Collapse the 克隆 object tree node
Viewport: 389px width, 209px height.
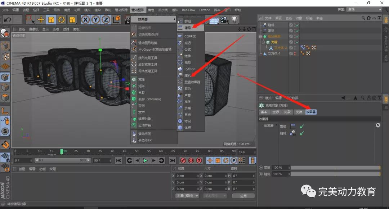click(x=263, y=42)
